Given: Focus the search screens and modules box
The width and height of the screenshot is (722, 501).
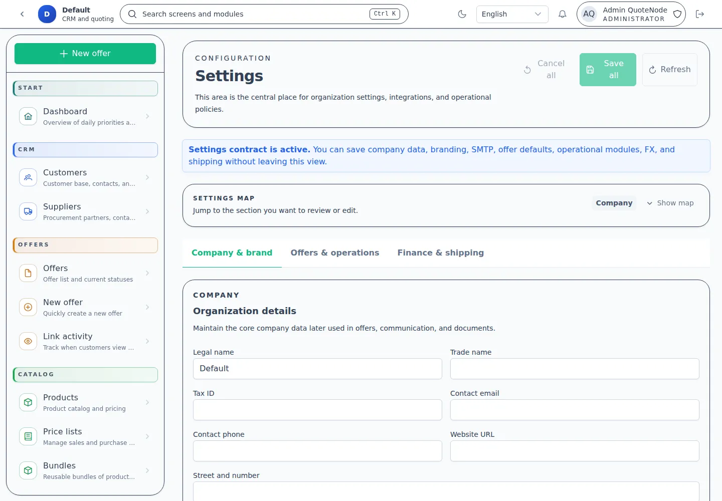Looking at the screenshot, I should [x=253, y=14].
